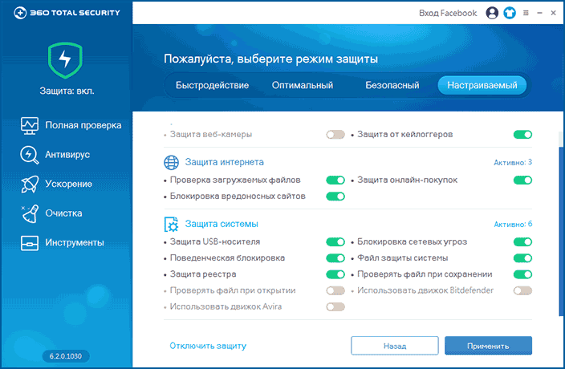
Task: Click the Antivirus magnifier icon
Action: [30, 155]
